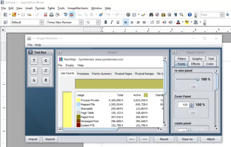Open the Find field history dropdown
Image resolution: width=231 pixels, height=147 pixels.
222,15
